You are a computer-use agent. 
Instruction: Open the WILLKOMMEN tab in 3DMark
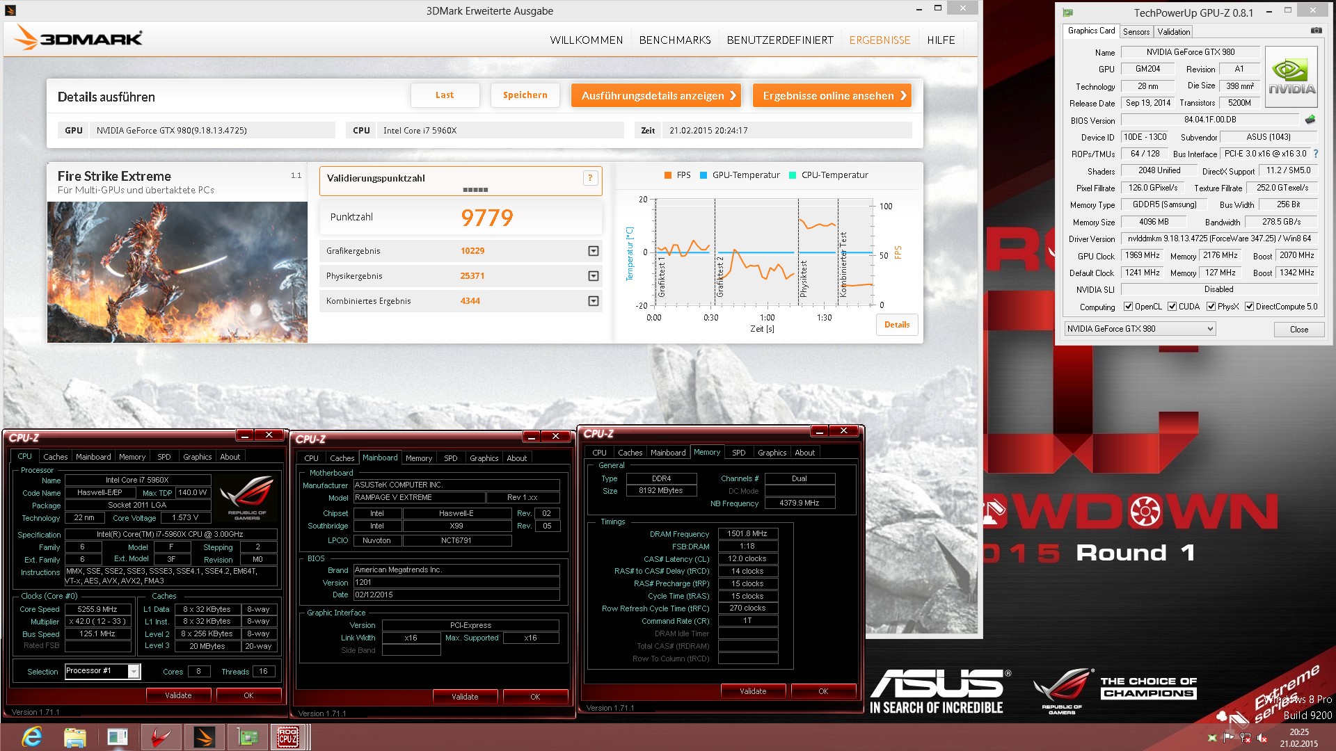[587, 40]
